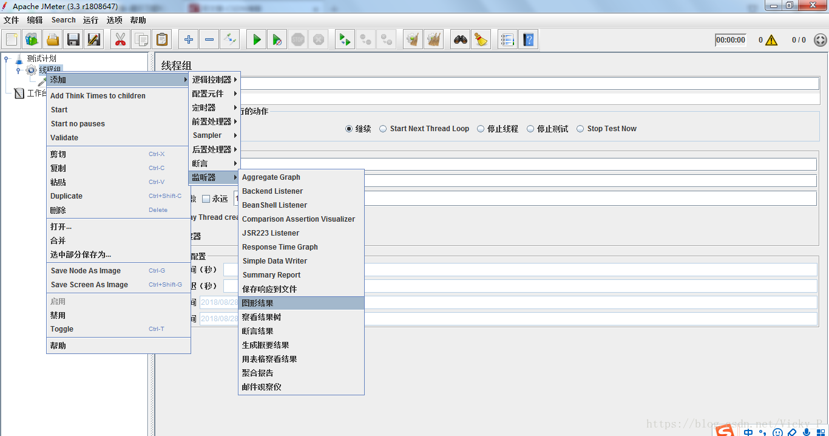Click Save Node As Image
Viewport: 829px width, 436px height.
(x=118, y=271)
